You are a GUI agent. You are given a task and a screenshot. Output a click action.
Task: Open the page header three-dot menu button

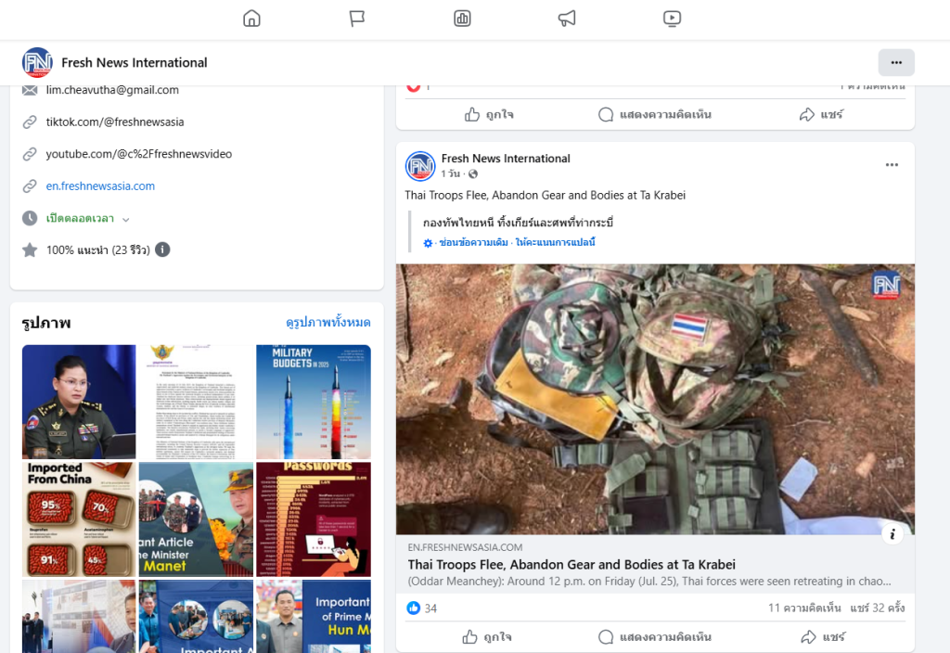[x=896, y=62]
